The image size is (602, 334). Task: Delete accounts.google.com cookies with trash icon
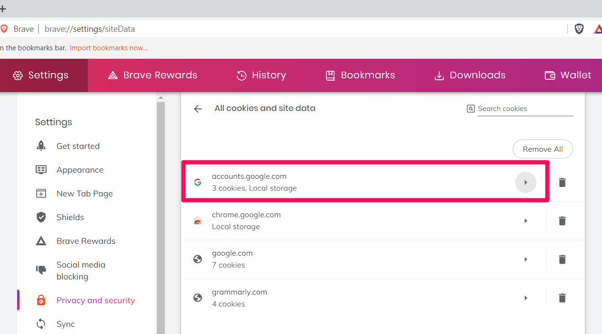point(562,182)
